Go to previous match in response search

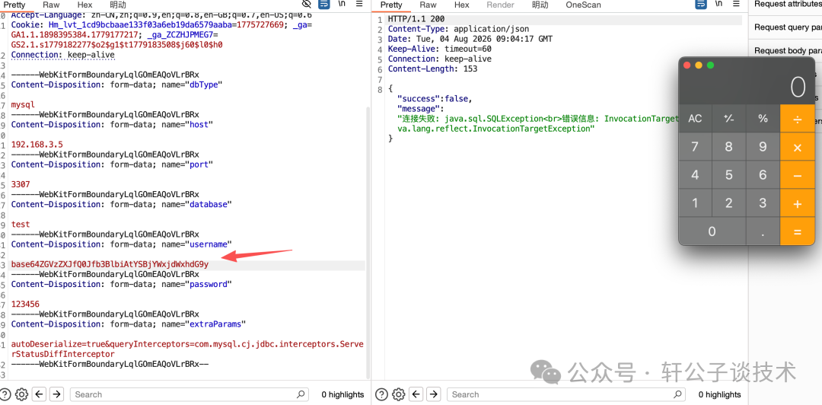(x=417, y=394)
